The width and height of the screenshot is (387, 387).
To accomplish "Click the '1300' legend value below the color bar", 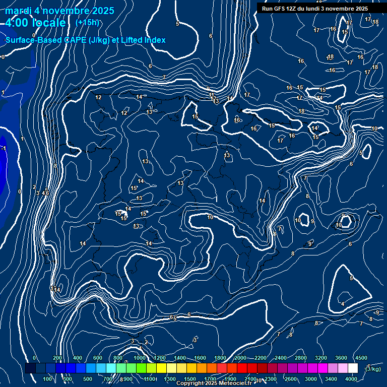I will [x=170, y=379].
